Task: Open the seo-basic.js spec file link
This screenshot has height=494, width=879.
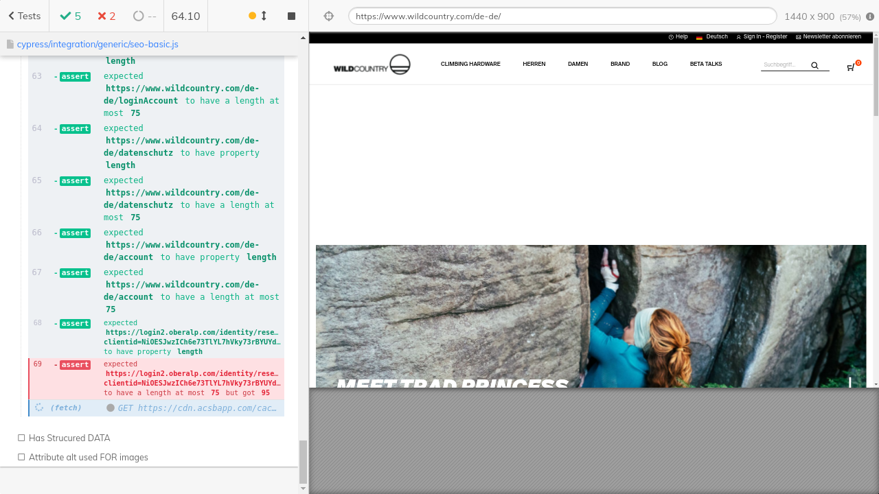Action: pyautogui.click(x=97, y=44)
